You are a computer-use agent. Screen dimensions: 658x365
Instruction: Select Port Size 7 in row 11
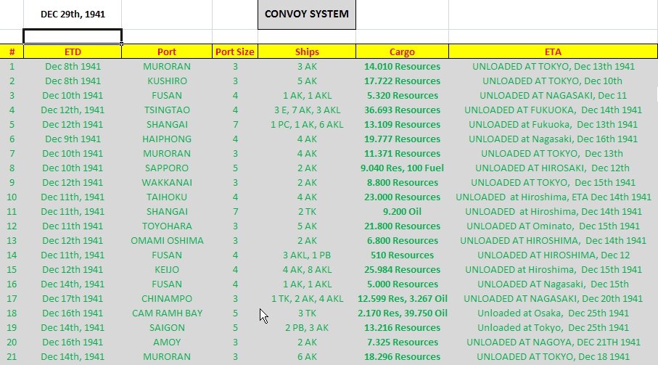[x=235, y=211]
